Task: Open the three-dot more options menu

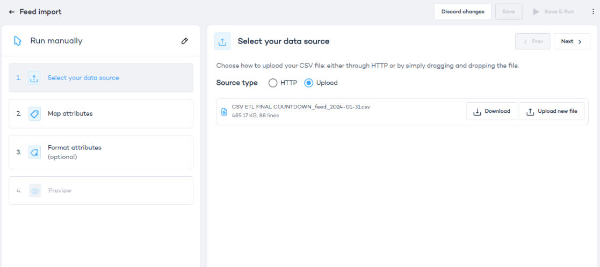Action: pyautogui.click(x=592, y=12)
